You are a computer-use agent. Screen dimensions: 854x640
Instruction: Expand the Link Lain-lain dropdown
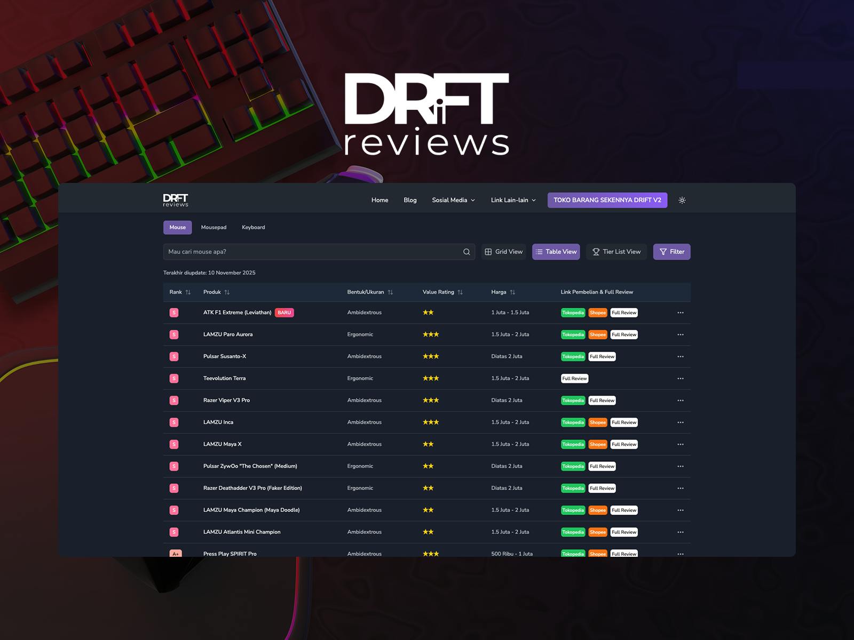(x=513, y=200)
